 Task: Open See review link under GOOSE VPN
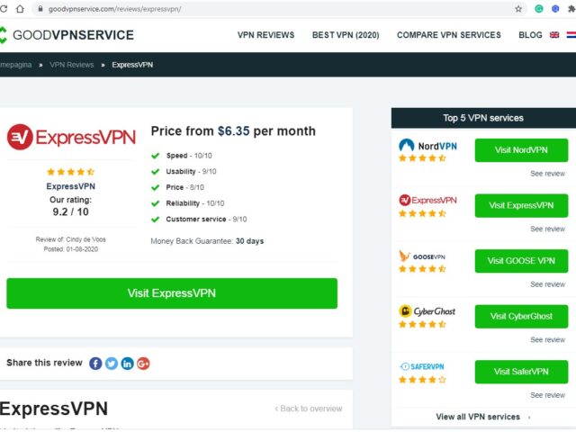547,284
